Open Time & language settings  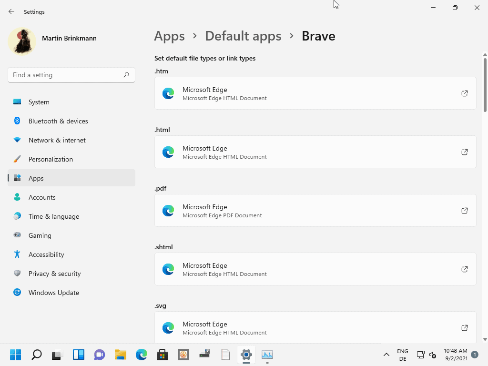54,216
